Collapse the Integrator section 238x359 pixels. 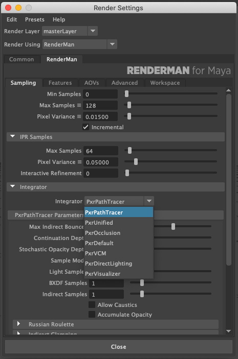pos(13,187)
